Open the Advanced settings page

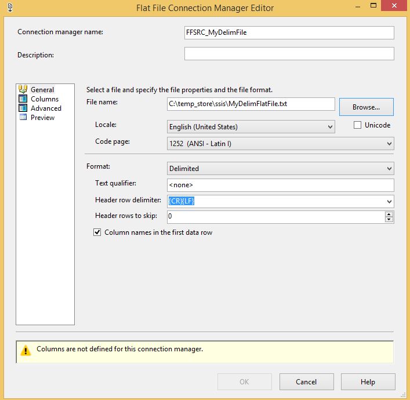46,108
